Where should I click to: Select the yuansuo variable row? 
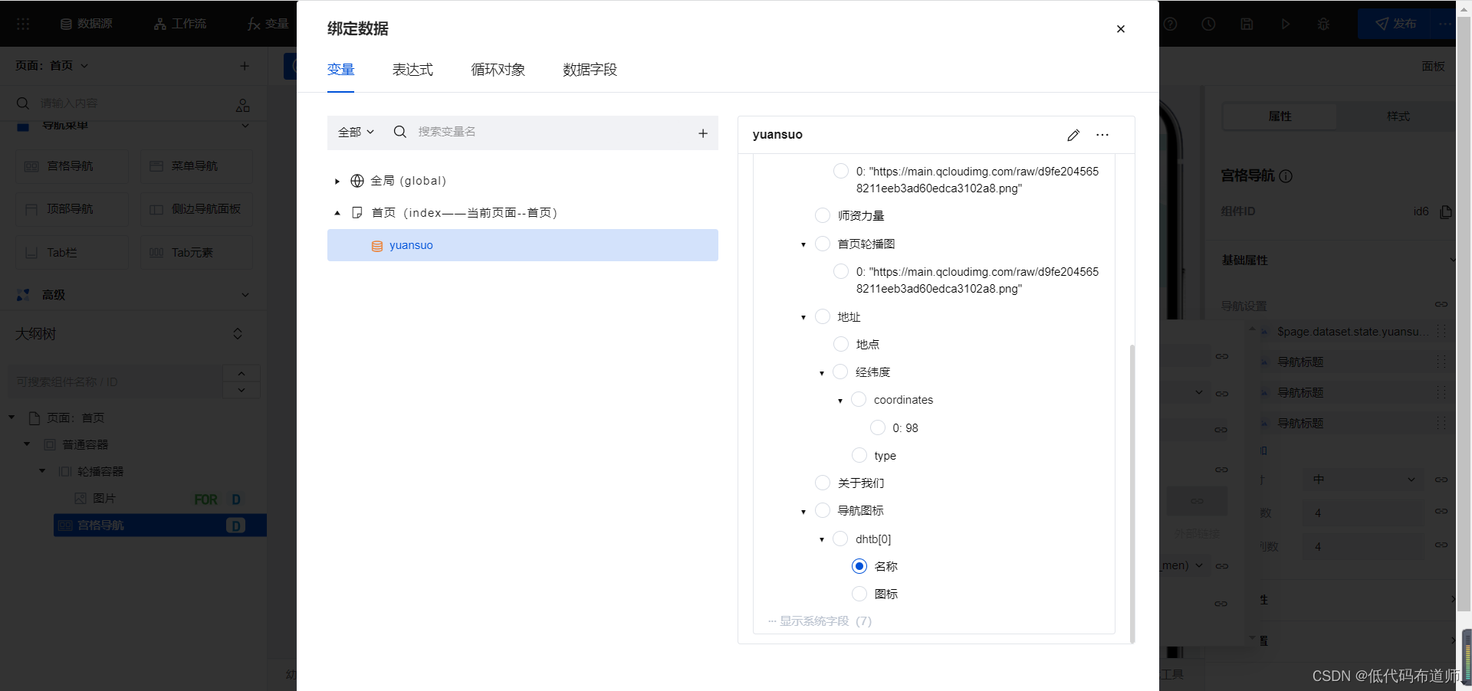click(522, 245)
